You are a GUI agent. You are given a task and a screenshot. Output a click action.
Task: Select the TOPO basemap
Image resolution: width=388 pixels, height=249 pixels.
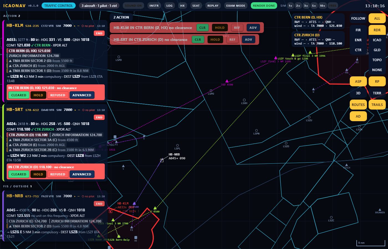[377, 60]
